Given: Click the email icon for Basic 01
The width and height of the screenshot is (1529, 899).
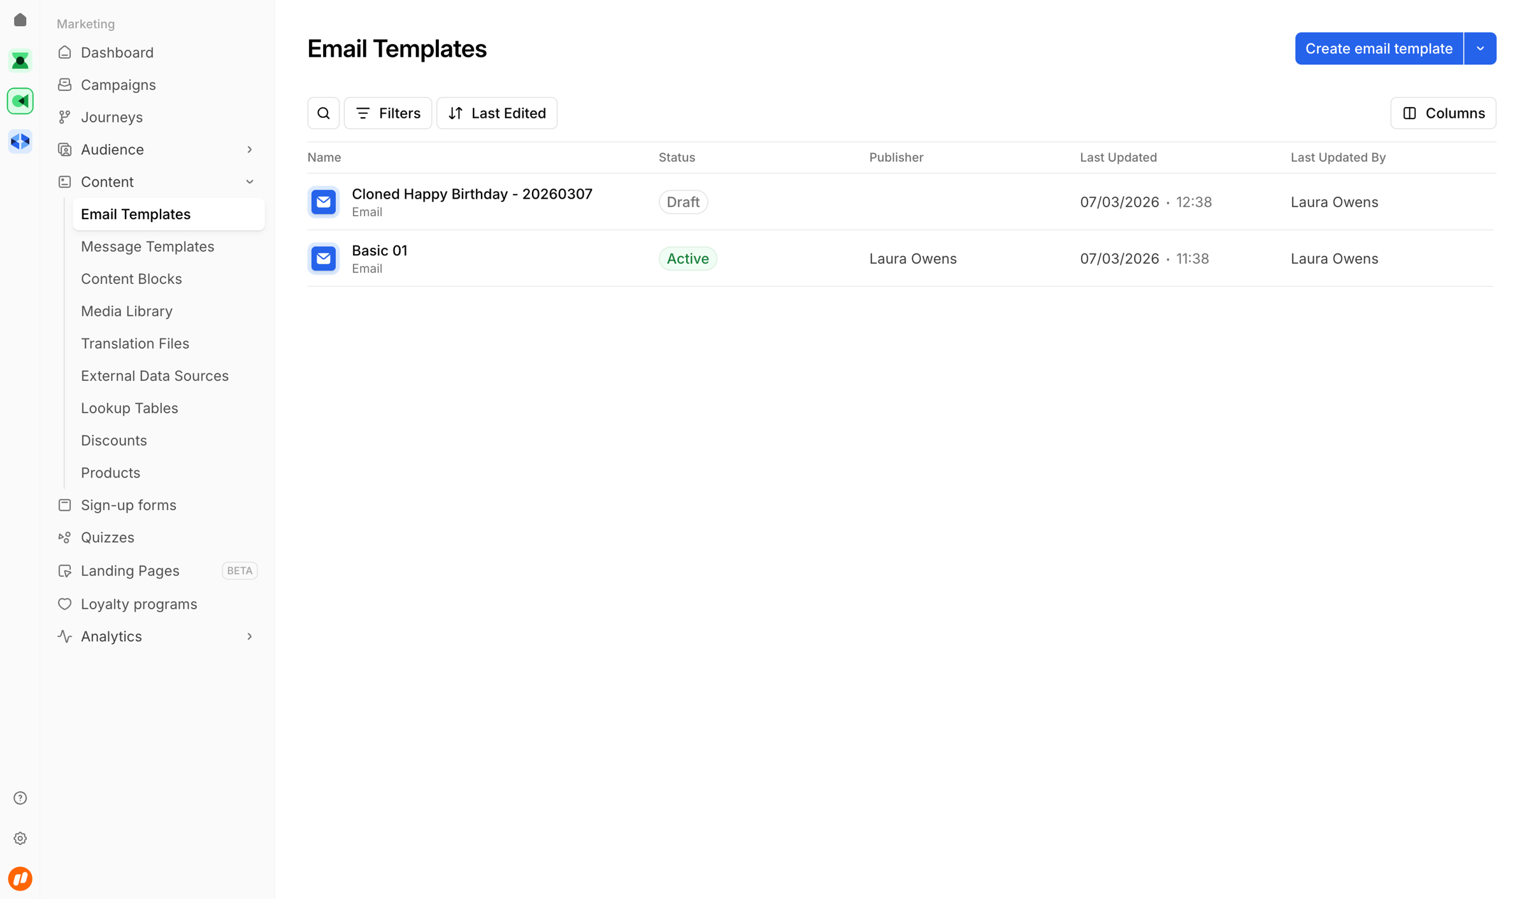Looking at the screenshot, I should tap(324, 258).
